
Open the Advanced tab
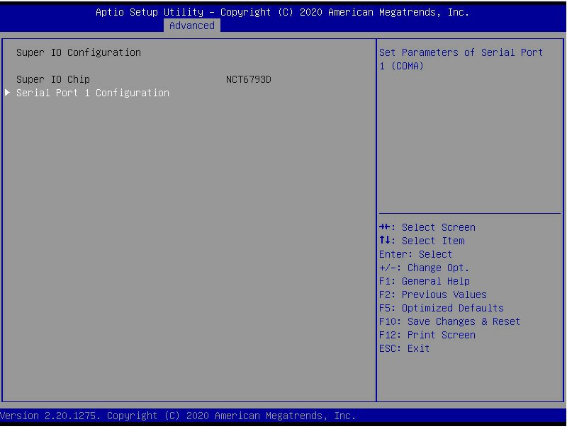pyautogui.click(x=191, y=25)
